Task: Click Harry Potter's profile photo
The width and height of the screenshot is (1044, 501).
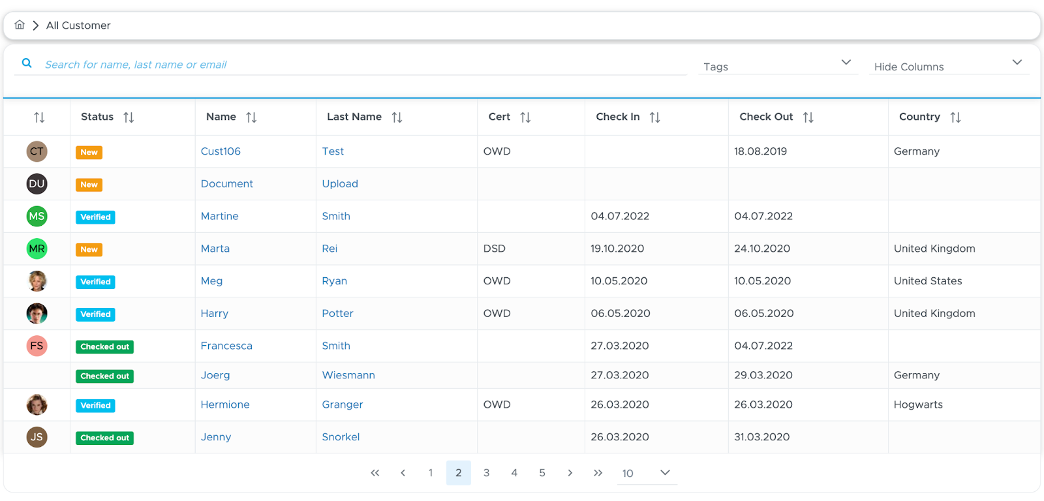Action: [37, 314]
